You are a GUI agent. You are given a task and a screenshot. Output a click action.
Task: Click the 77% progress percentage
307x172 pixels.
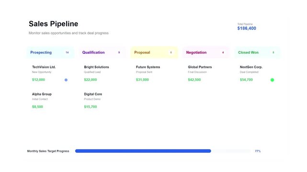258,151
